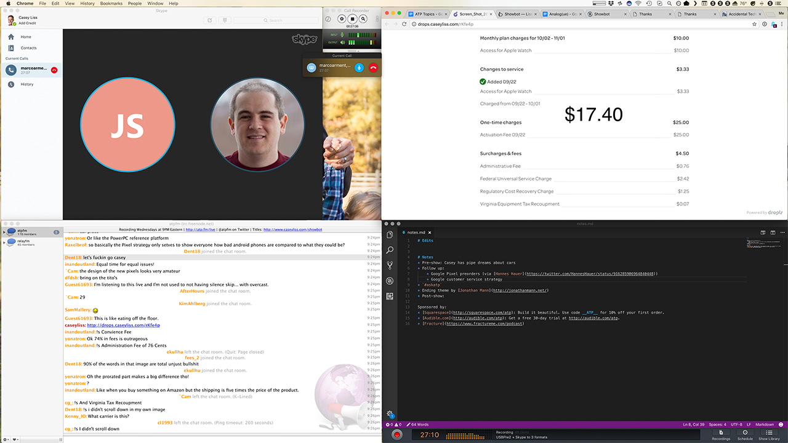Switch to Analog(ue) tab

pyautogui.click(x=563, y=14)
